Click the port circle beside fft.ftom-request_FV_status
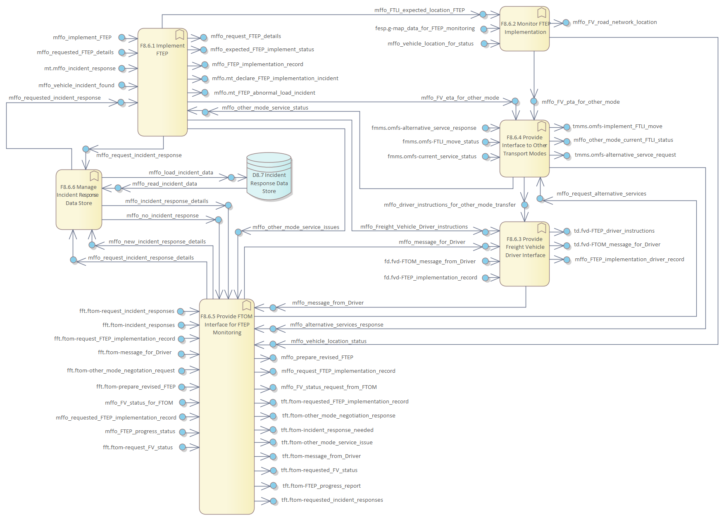Viewport: 724px width, 522px height. tap(182, 447)
